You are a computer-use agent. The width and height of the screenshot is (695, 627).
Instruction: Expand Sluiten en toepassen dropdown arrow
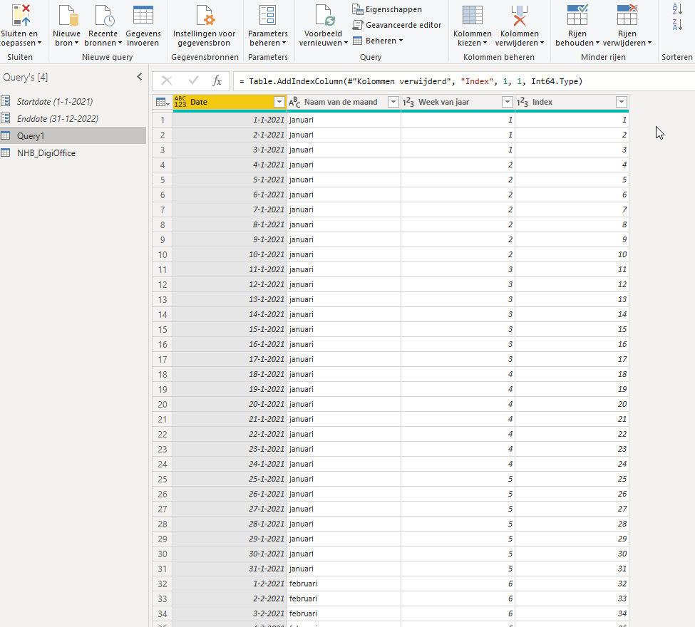(x=39, y=43)
